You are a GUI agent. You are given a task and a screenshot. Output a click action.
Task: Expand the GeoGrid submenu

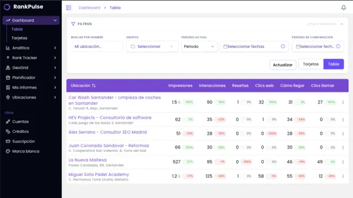tap(55, 68)
